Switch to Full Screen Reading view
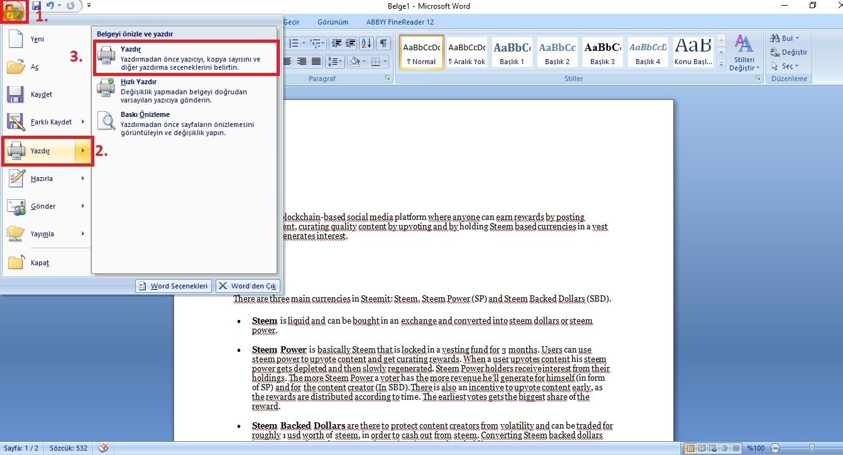This screenshot has width=843, height=455. pyautogui.click(x=702, y=448)
